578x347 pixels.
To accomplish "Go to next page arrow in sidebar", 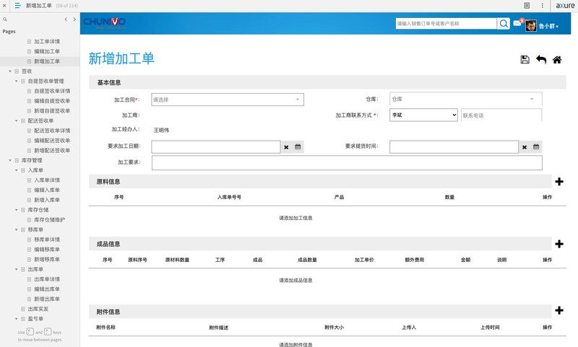I will click(74, 19).
